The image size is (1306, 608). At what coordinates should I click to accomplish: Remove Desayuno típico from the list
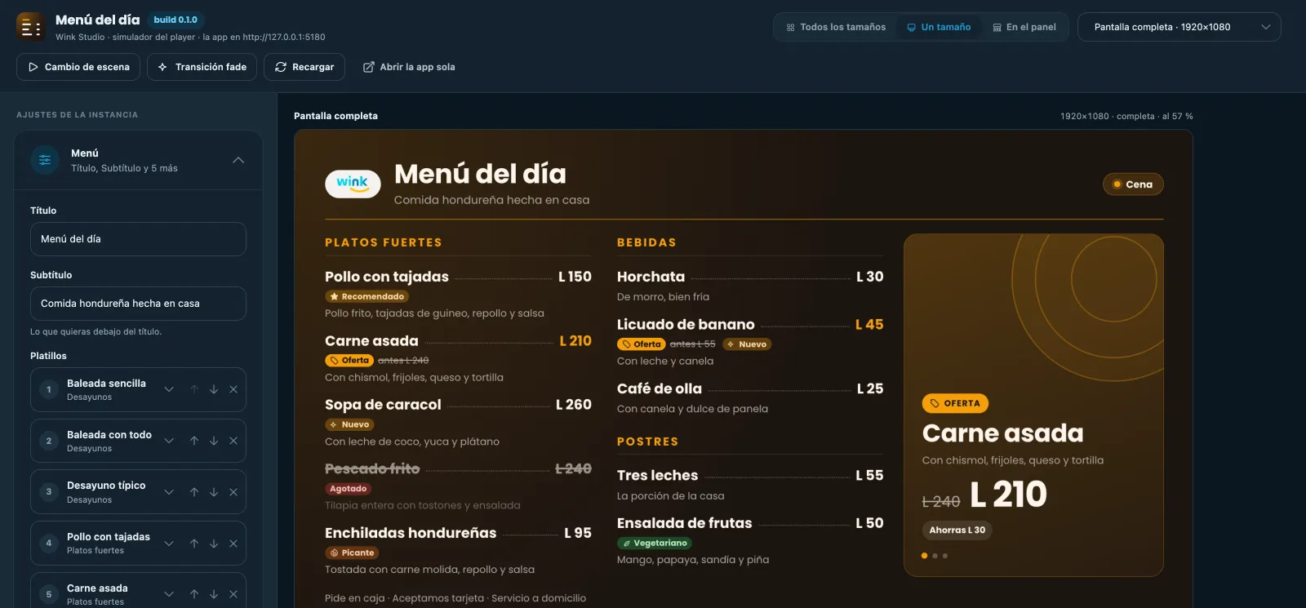(x=233, y=492)
